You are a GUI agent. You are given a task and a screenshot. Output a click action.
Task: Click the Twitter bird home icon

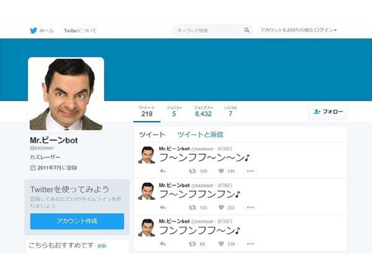33,31
